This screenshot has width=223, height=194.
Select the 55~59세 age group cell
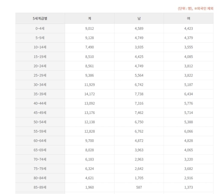click(x=40, y=131)
